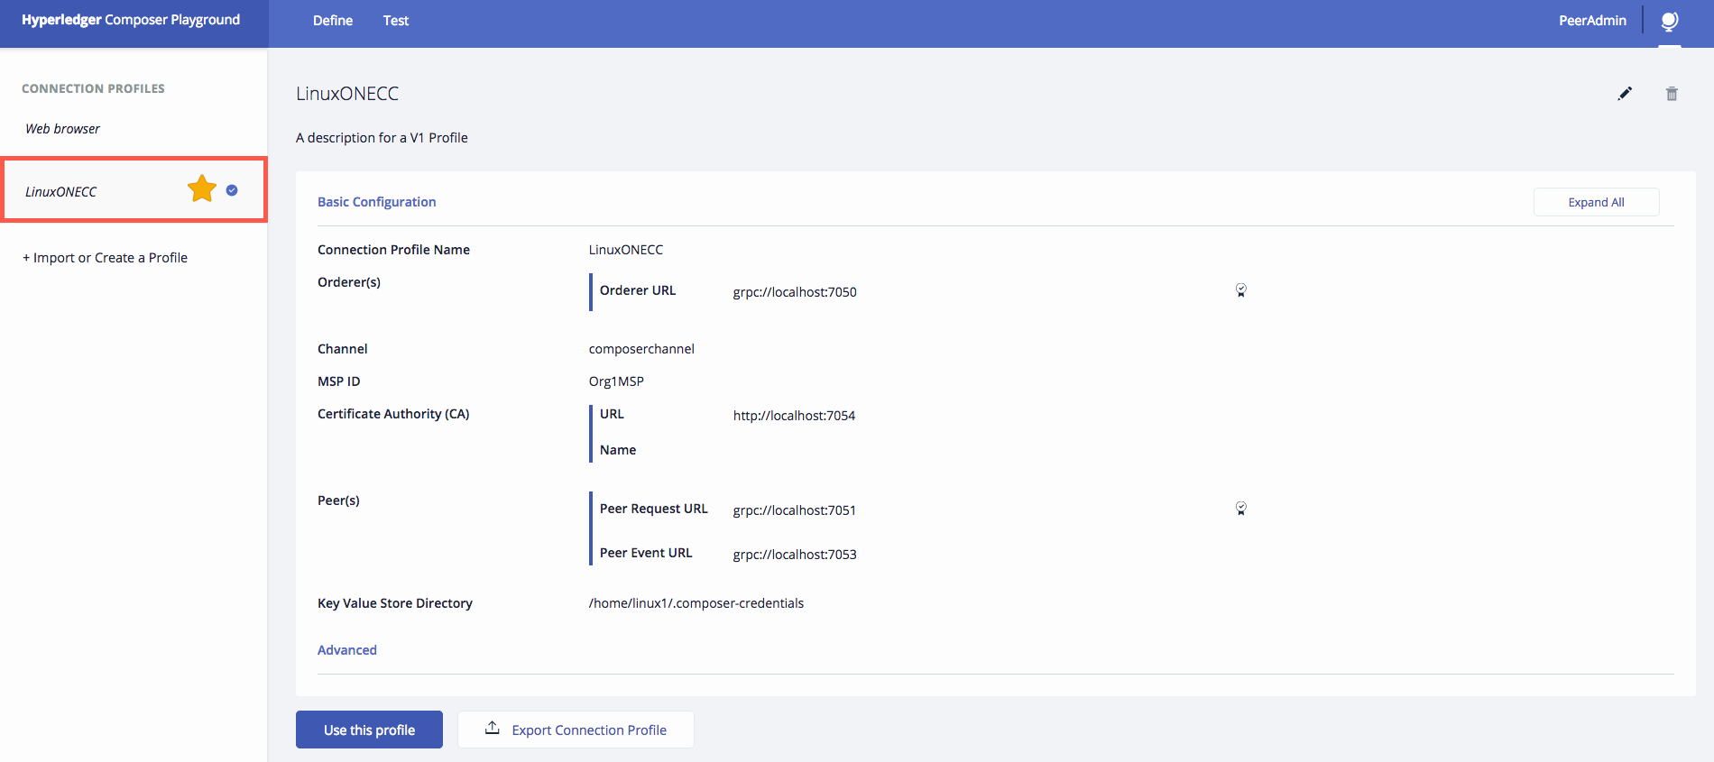Viewport: 1714px width, 762px height.
Task: Click the composerchannel channel value
Action: (x=641, y=349)
